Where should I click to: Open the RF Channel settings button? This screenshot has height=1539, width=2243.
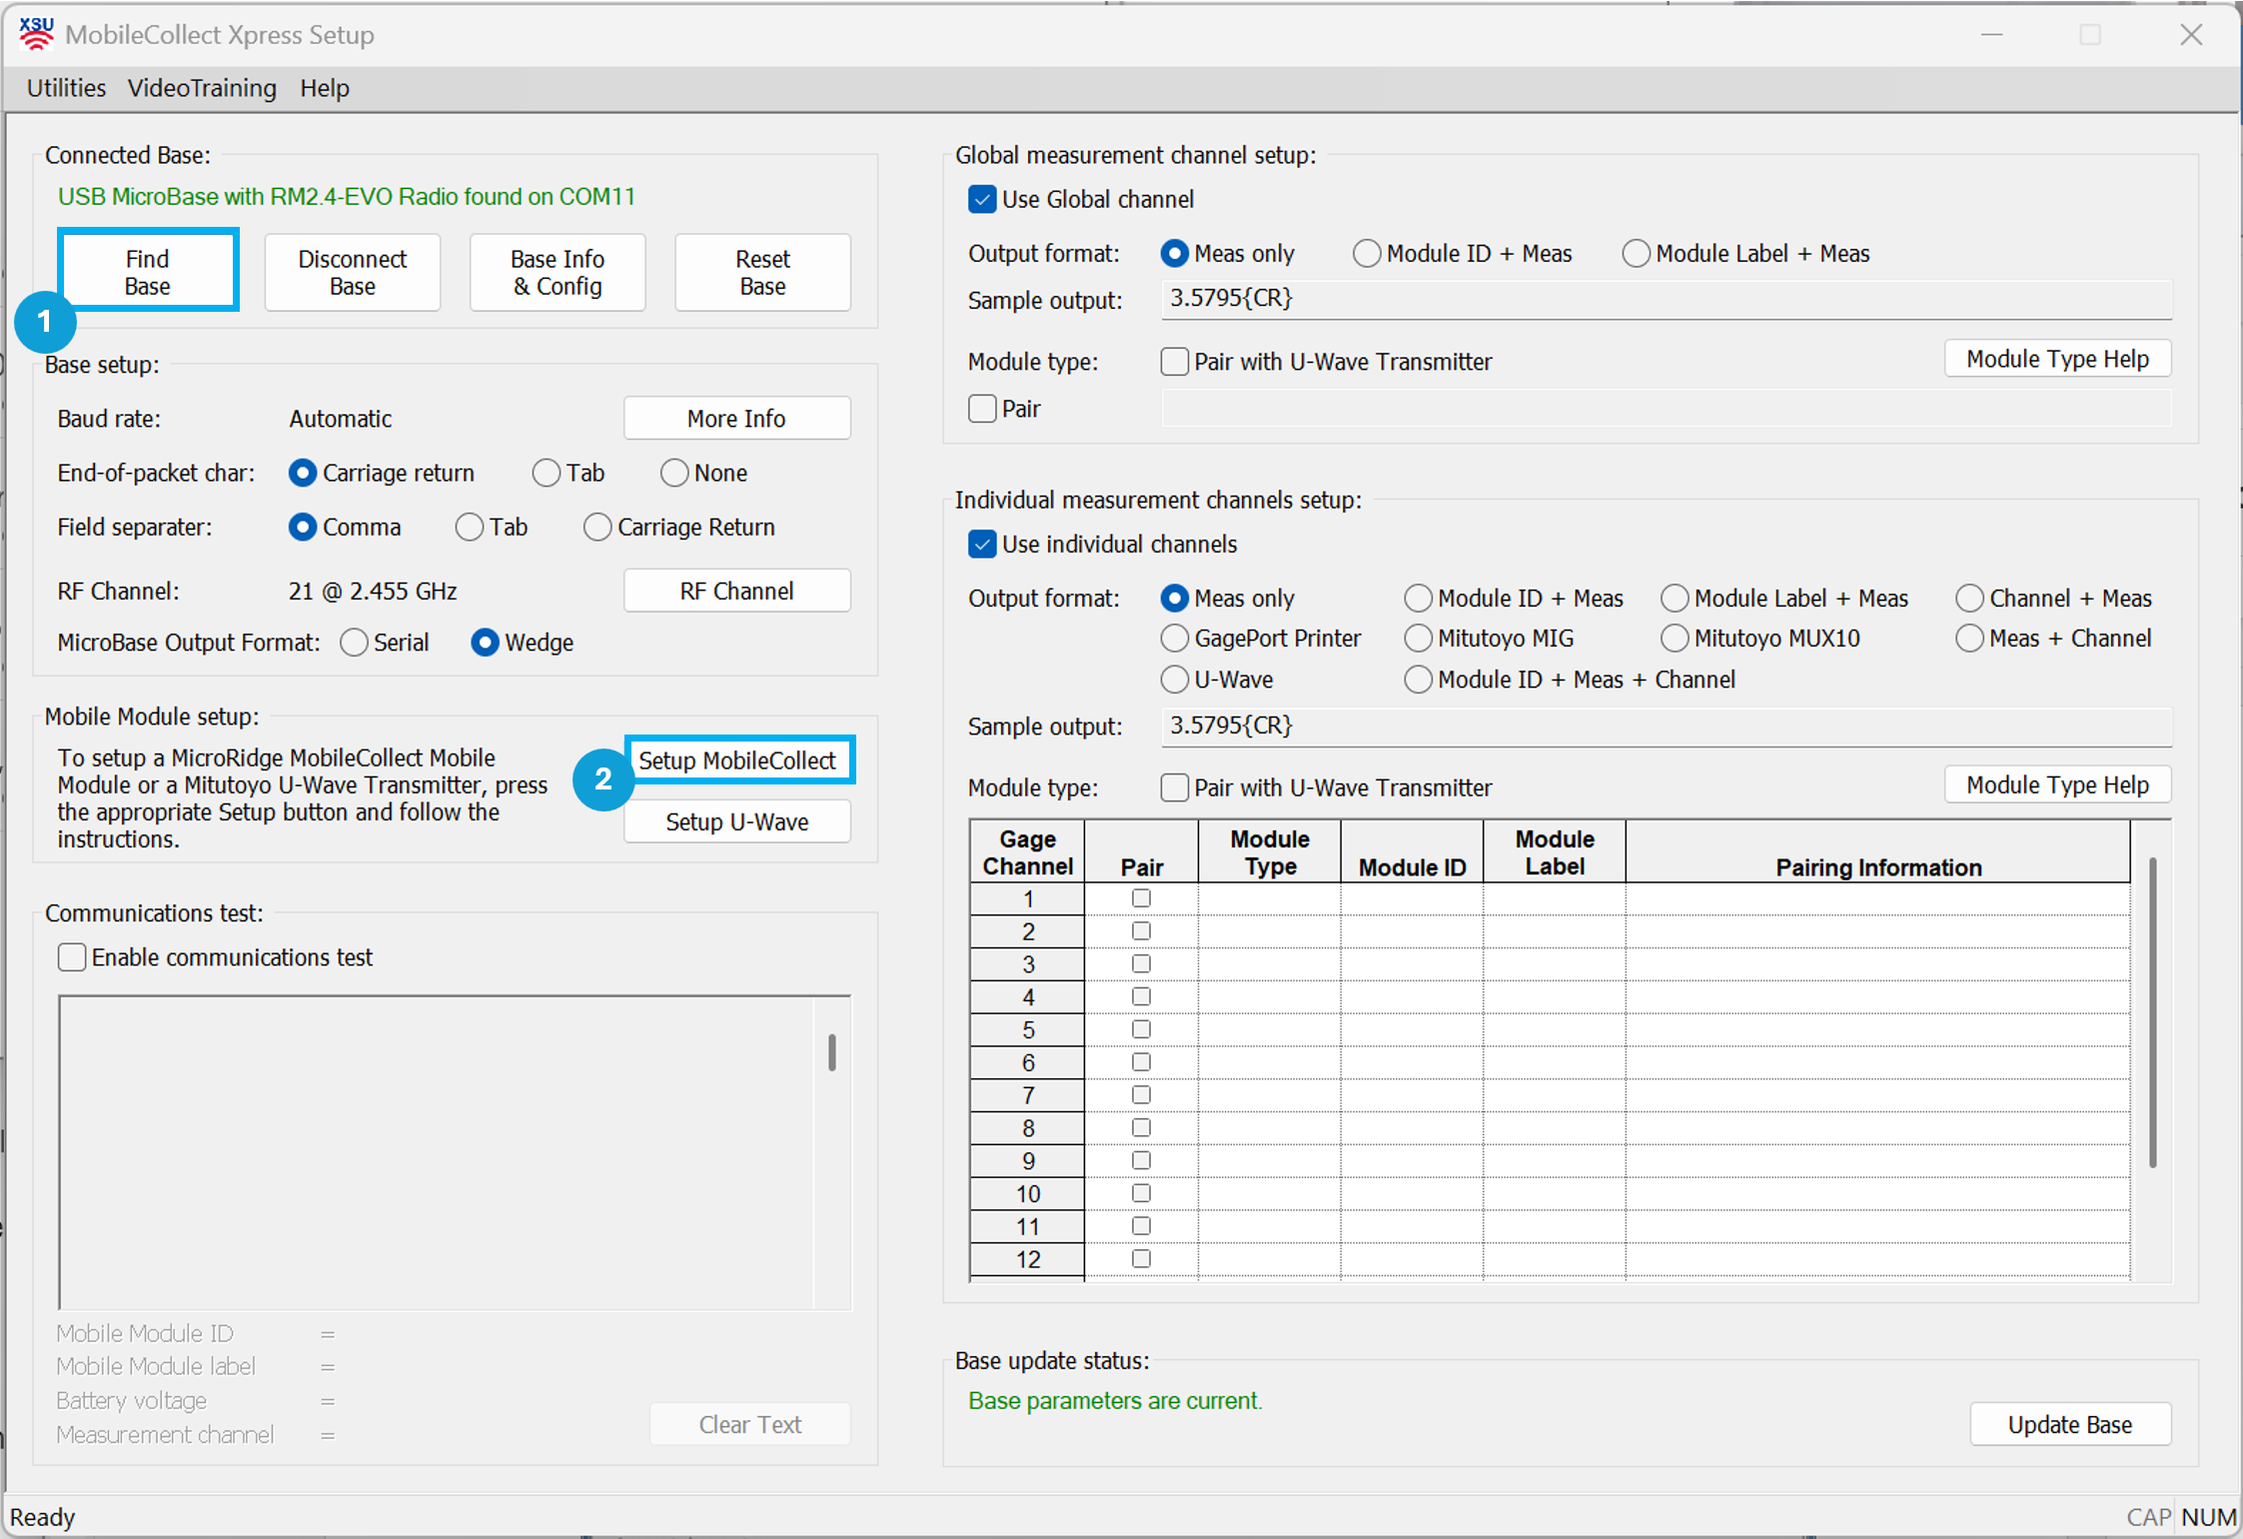tap(737, 591)
